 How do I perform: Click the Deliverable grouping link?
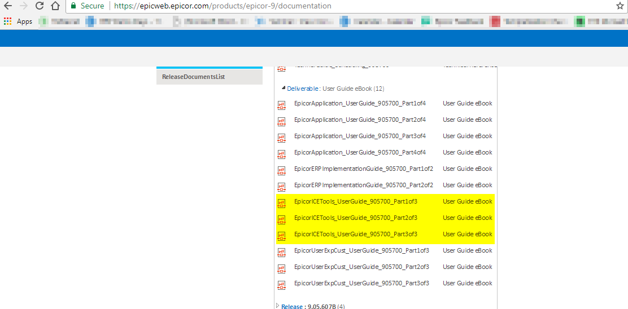303,89
